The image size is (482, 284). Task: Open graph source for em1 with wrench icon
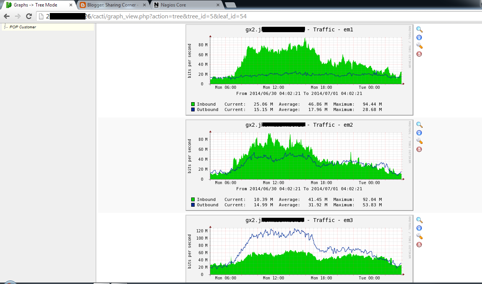[x=419, y=45]
